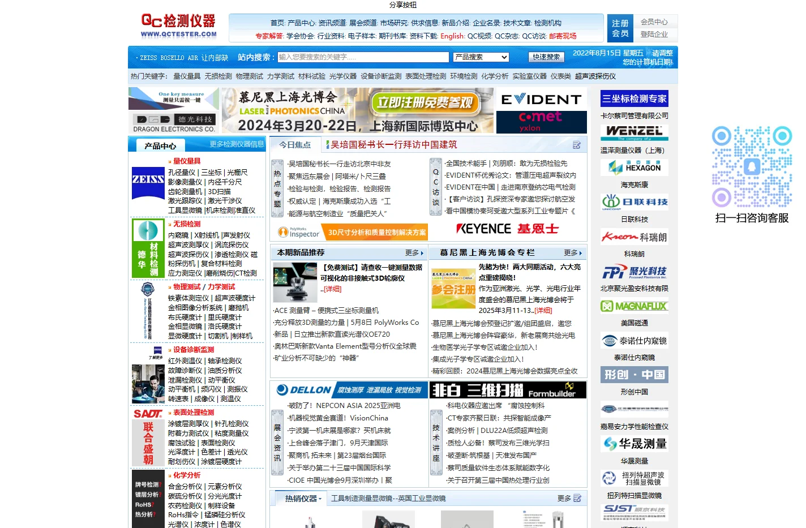Click the QR code image for customer service
806x528 pixels.
752,168
